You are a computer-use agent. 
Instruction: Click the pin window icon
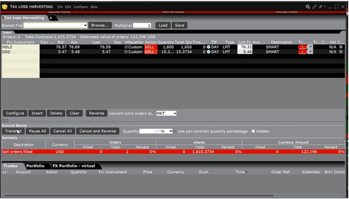point(321,6)
